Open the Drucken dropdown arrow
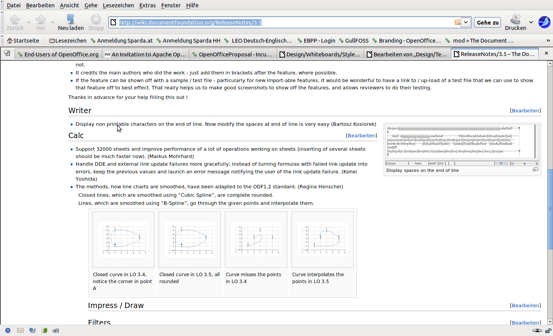 531,22
